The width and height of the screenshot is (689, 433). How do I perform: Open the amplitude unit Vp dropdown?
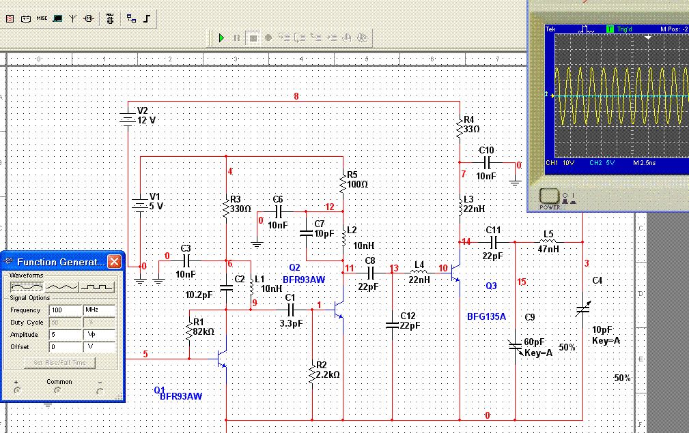tap(99, 335)
